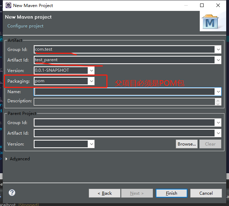The height and width of the screenshot is (206, 229).
Task: Click the 'Parent Project' group label
Action: tap(22, 114)
